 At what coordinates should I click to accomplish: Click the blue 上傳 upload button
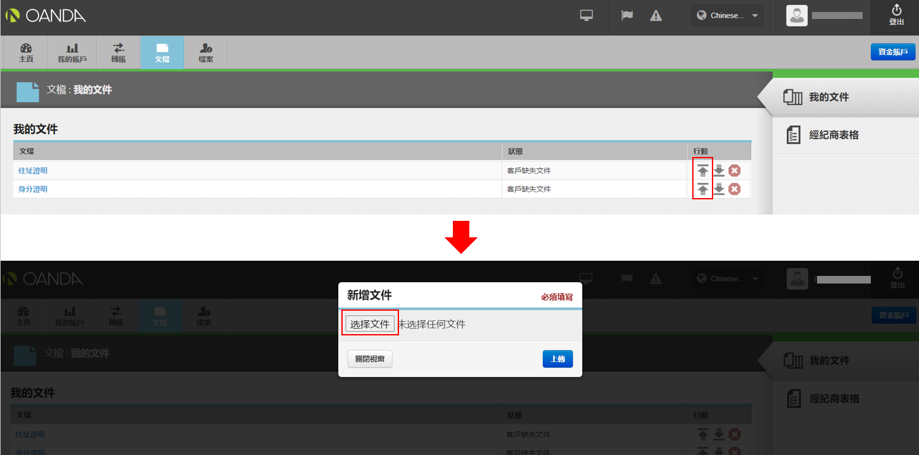tap(558, 359)
